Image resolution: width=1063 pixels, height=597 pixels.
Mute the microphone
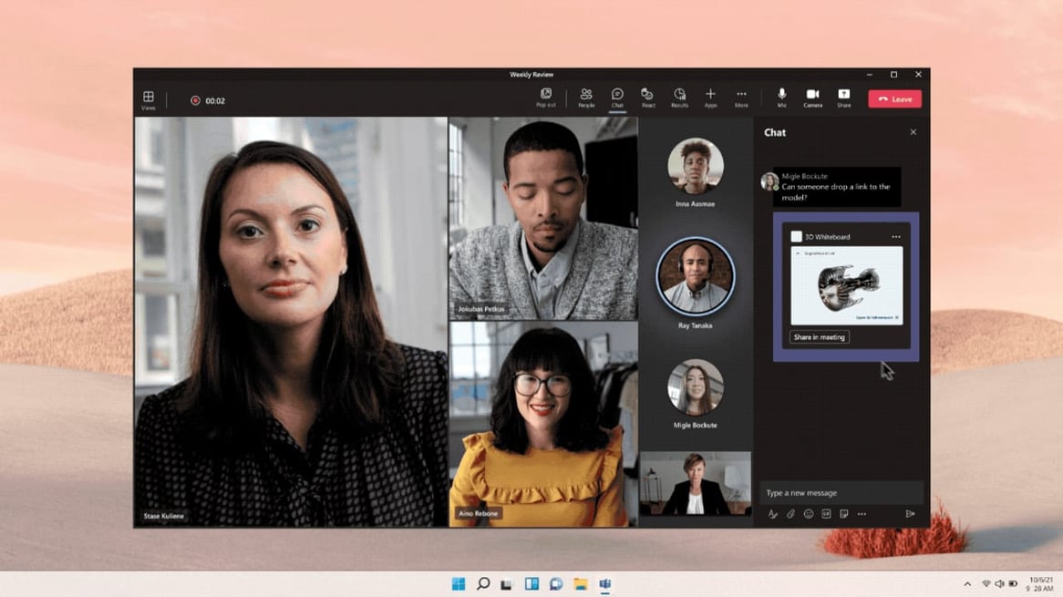click(x=780, y=96)
